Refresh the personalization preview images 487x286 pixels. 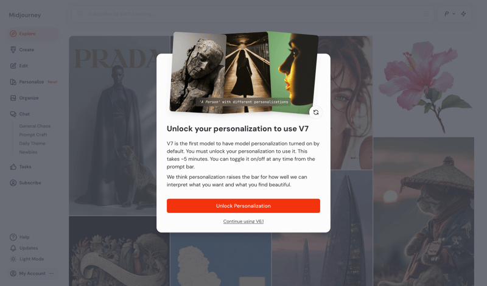pyautogui.click(x=316, y=113)
